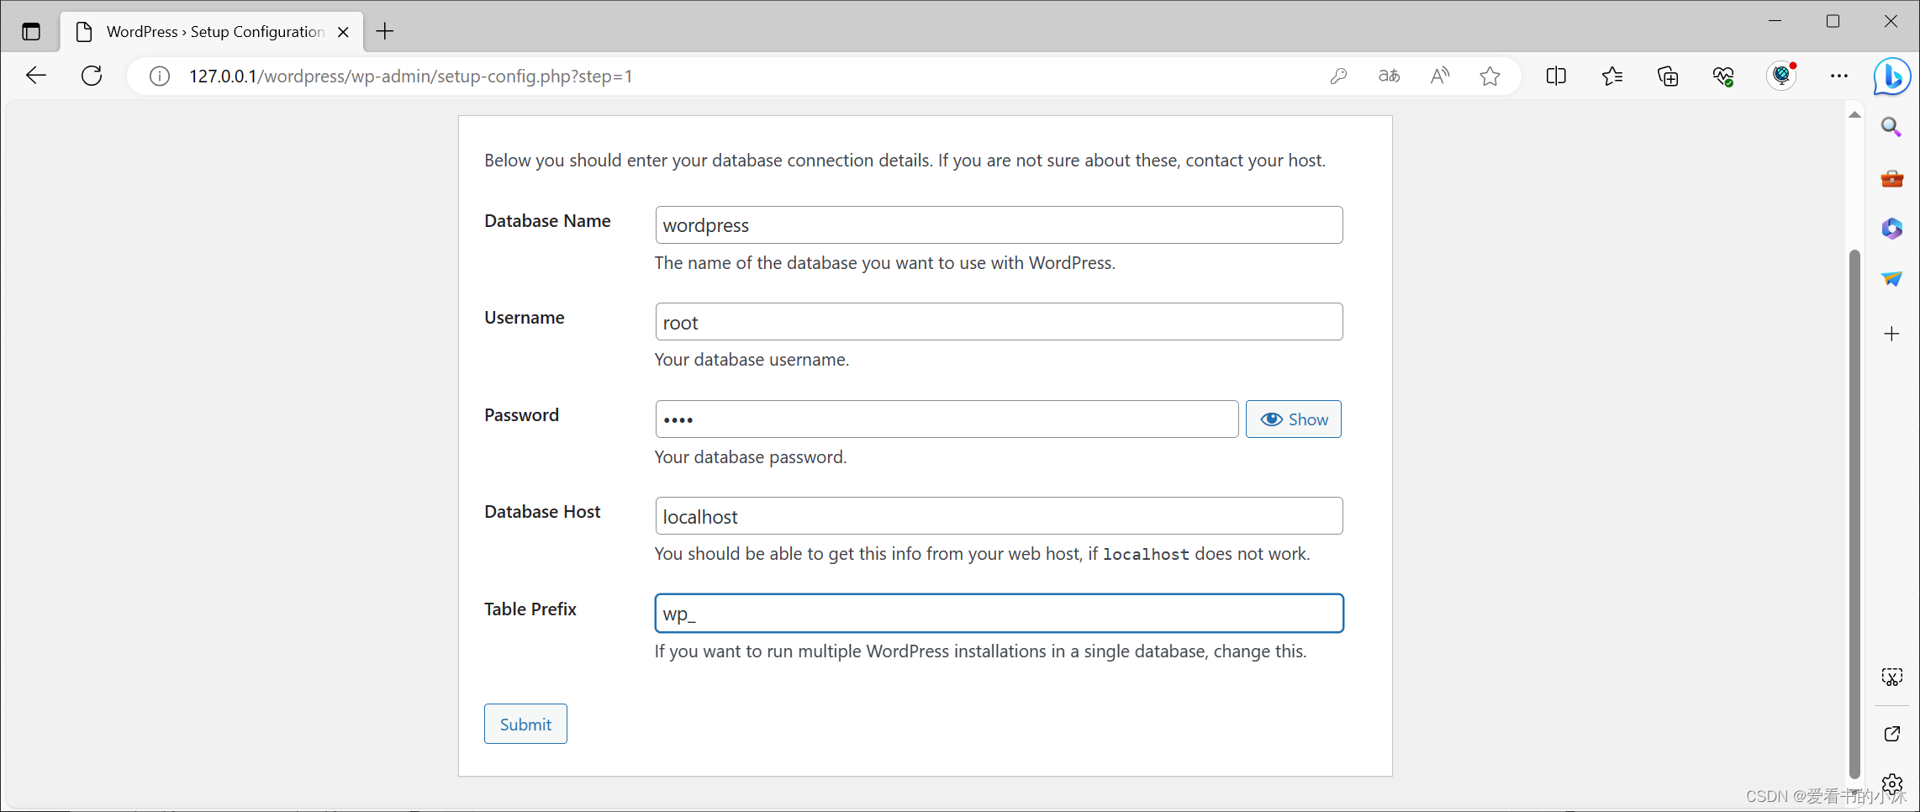1920x812 pixels.
Task: Reload the setup configuration page
Action: [x=92, y=76]
